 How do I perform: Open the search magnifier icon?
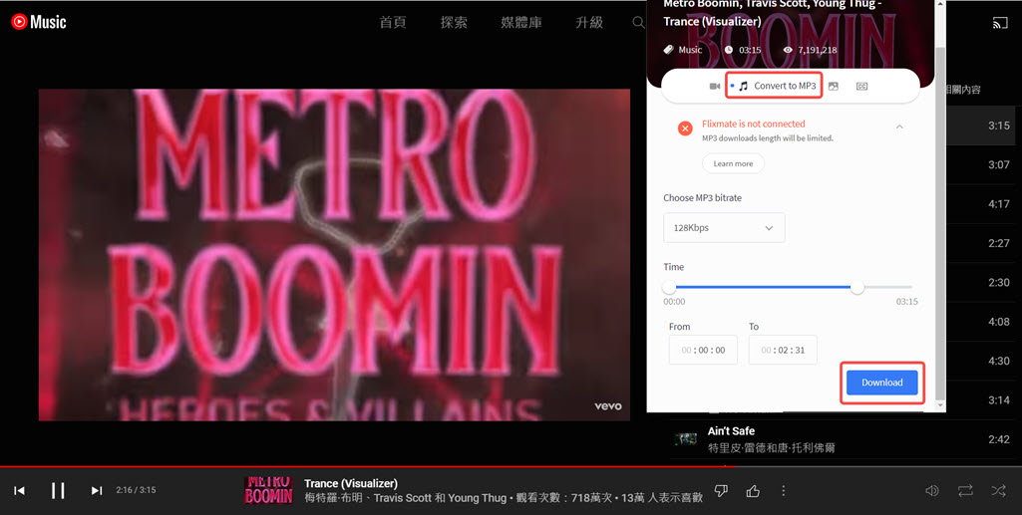[638, 22]
